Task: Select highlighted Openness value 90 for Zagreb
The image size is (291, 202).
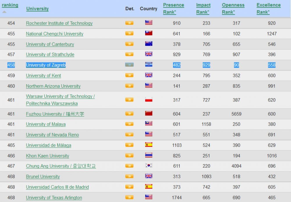Action: tap(236, 65)
